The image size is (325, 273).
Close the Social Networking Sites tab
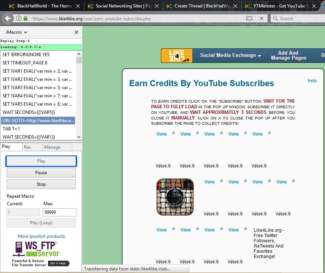click(x=157, y=6)
